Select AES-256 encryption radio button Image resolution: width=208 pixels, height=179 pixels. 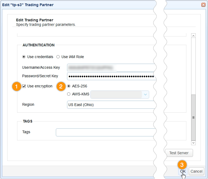click(x=69, y=86)
